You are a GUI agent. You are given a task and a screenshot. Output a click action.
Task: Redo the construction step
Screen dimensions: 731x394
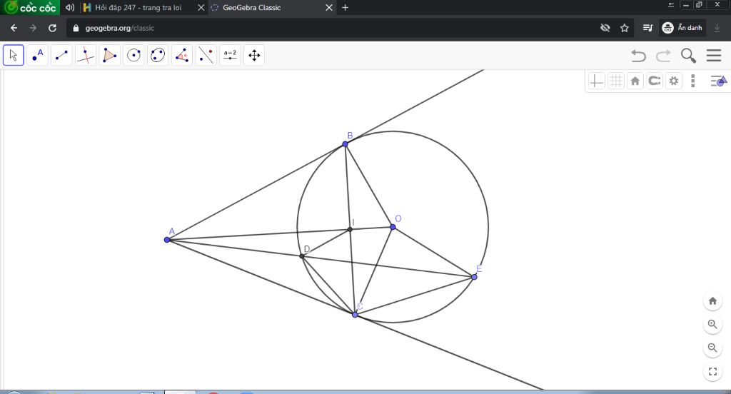[663, 56]
